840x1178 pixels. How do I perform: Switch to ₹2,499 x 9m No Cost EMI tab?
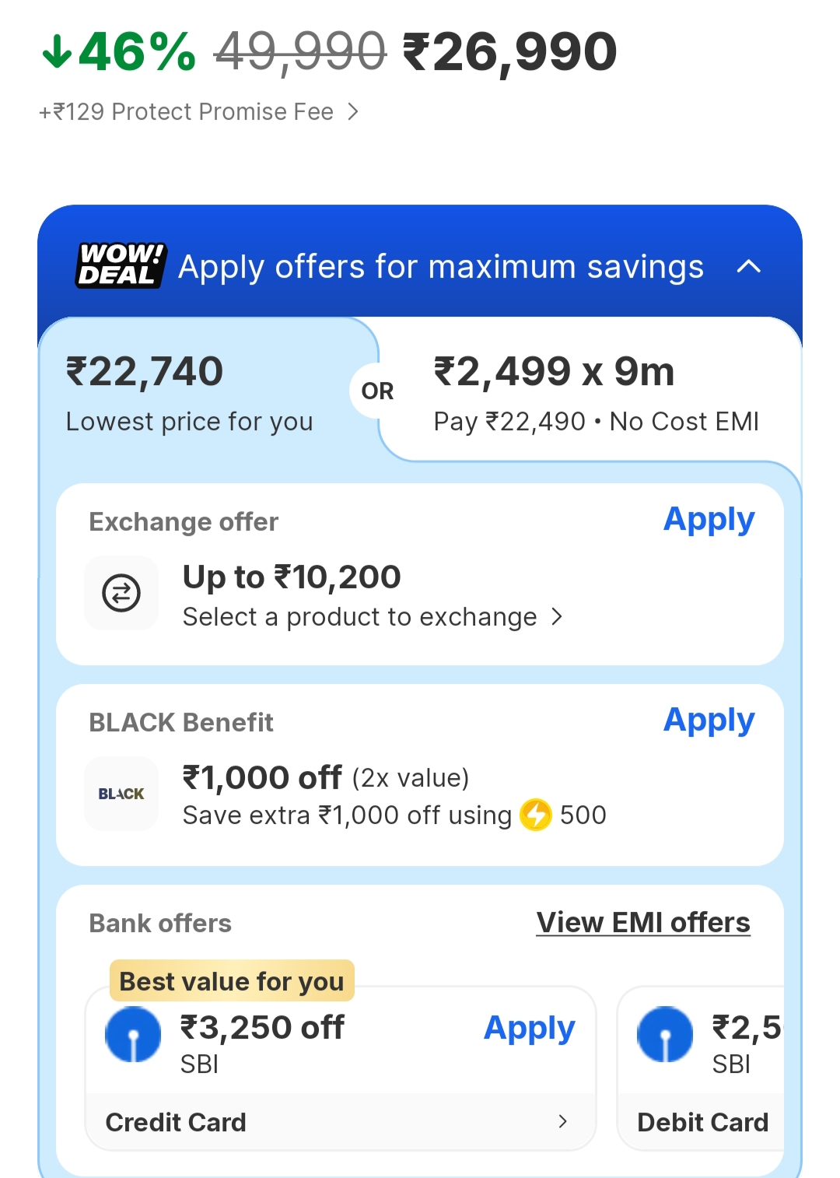pos(595,393)
